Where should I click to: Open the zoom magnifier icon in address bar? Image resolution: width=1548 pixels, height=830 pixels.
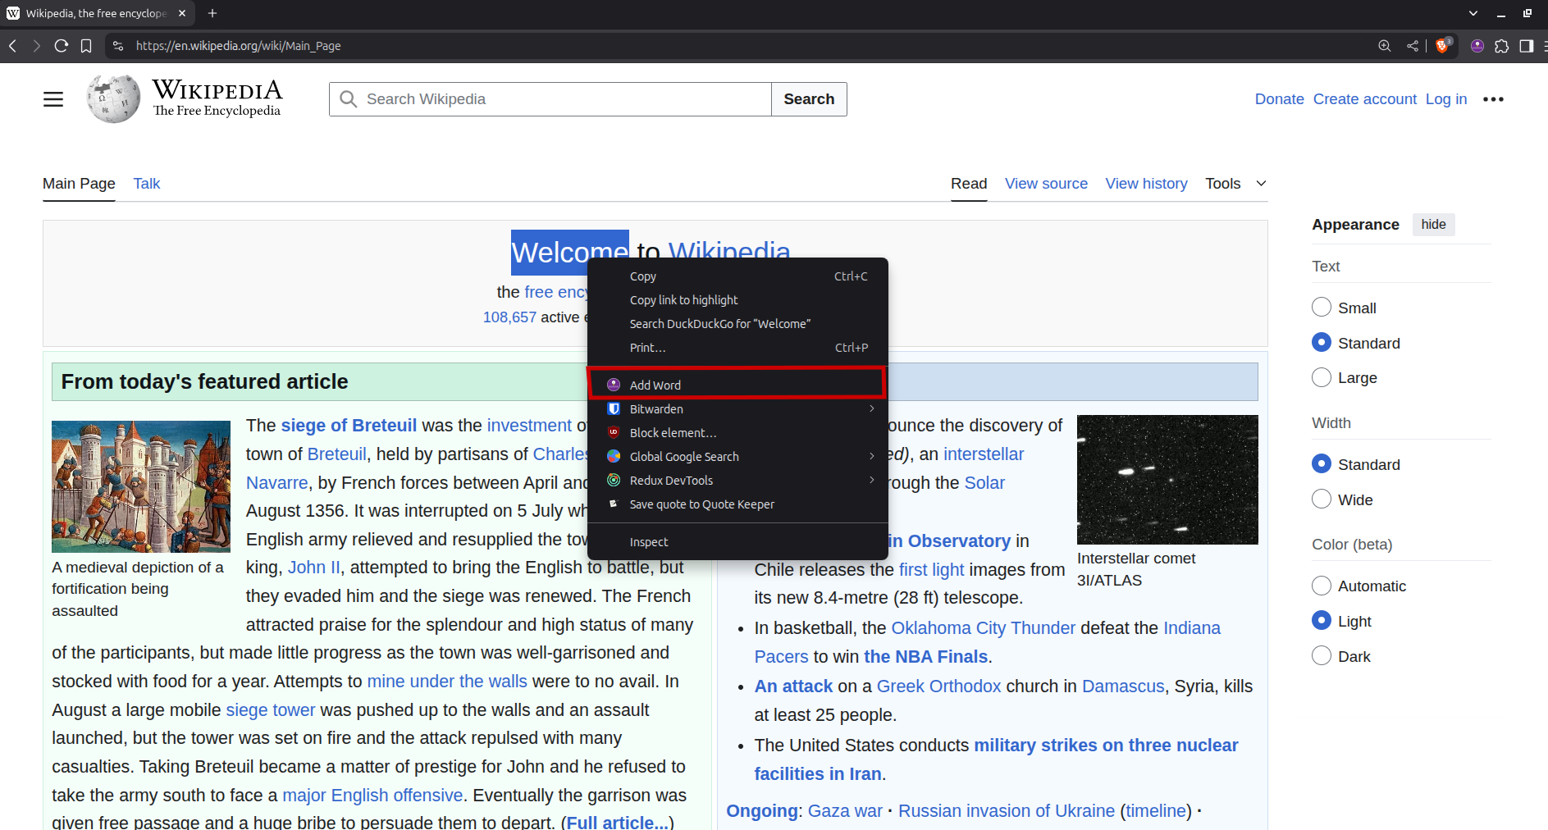coord(1385,46)
